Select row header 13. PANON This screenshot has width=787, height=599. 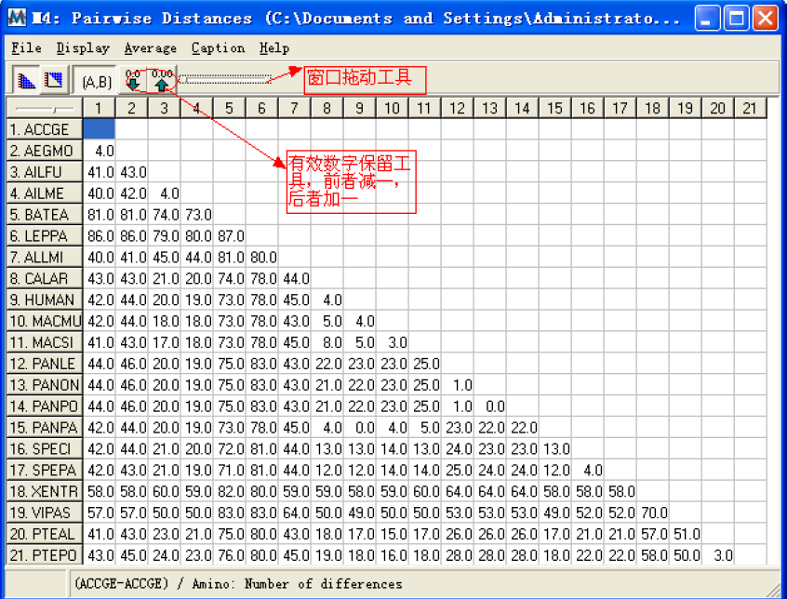44,385
